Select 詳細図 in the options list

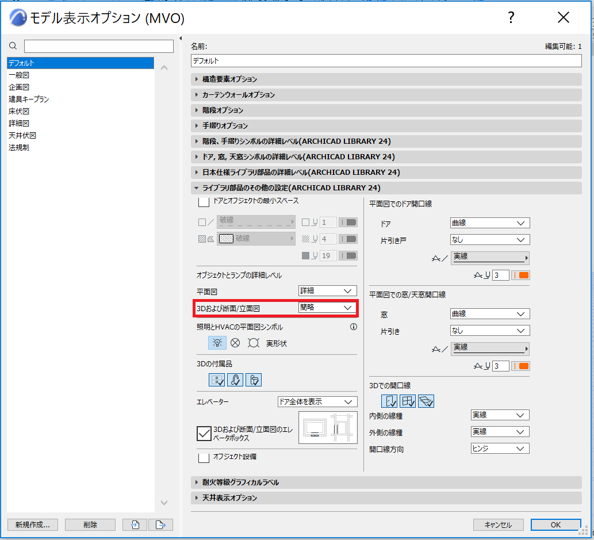(x=19, y=123)
